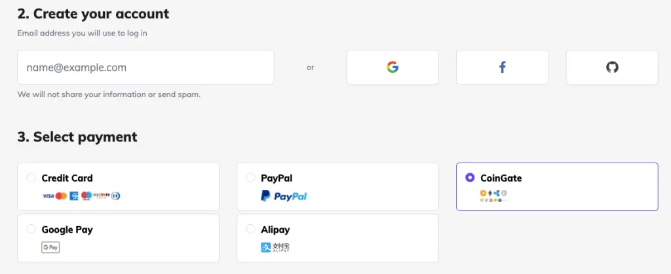Sign up with the GitHub icon
Screen dimensions: 671x274
click(x=612, y=68)
